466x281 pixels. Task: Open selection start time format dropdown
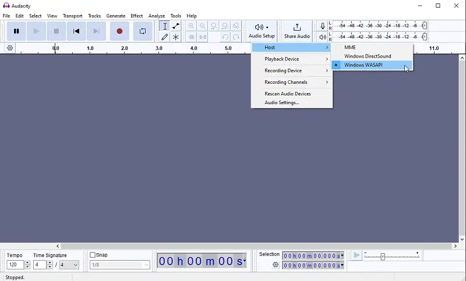point(342,255)
